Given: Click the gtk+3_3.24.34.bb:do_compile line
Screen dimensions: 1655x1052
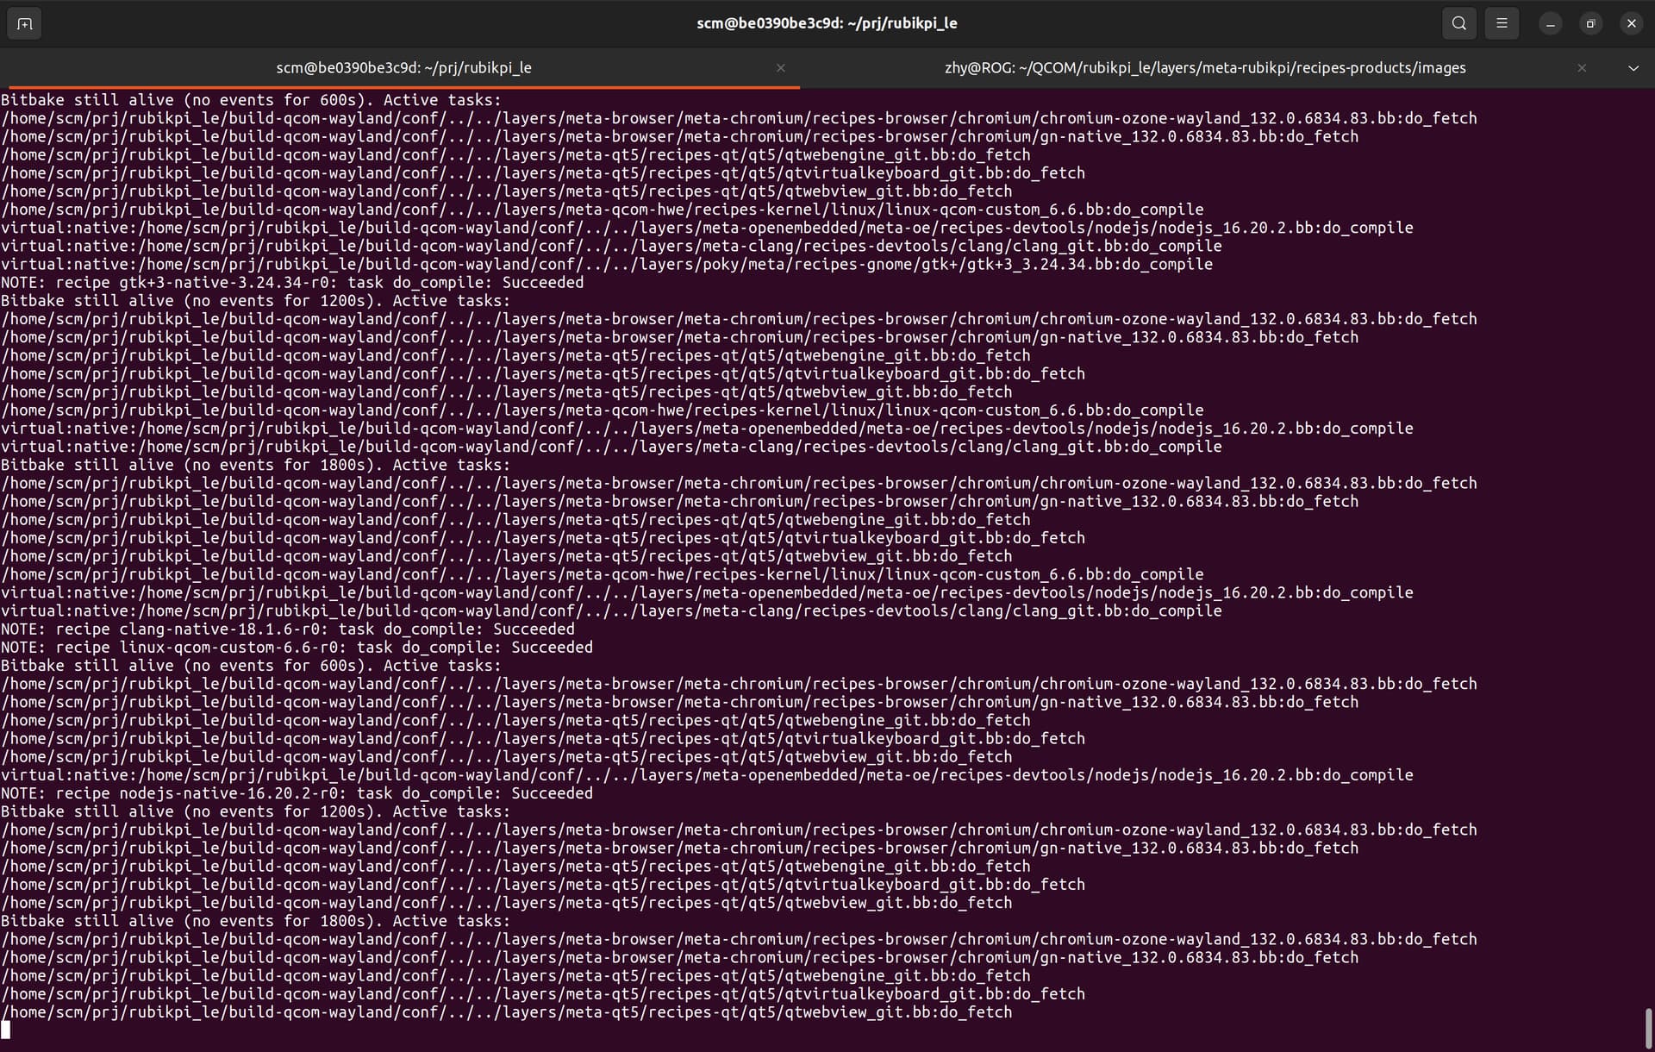Looking at the screenshot, I should pyautogui.click(x=607, y=265).
